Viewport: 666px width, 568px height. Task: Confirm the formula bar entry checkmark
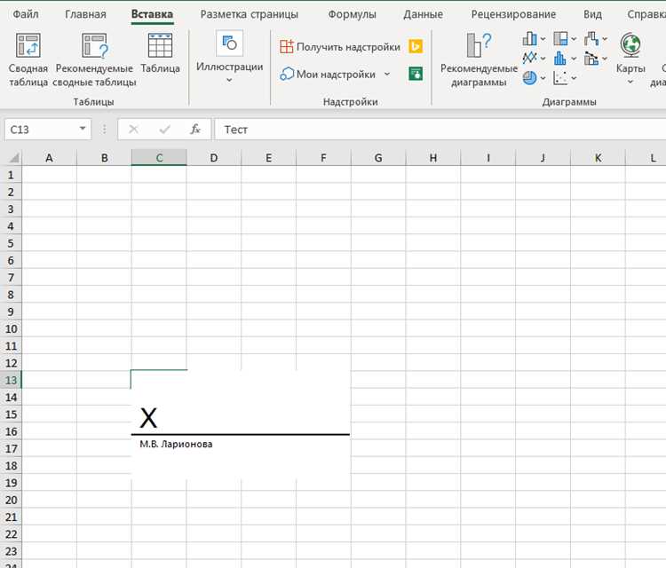click(x=165, y=129)
